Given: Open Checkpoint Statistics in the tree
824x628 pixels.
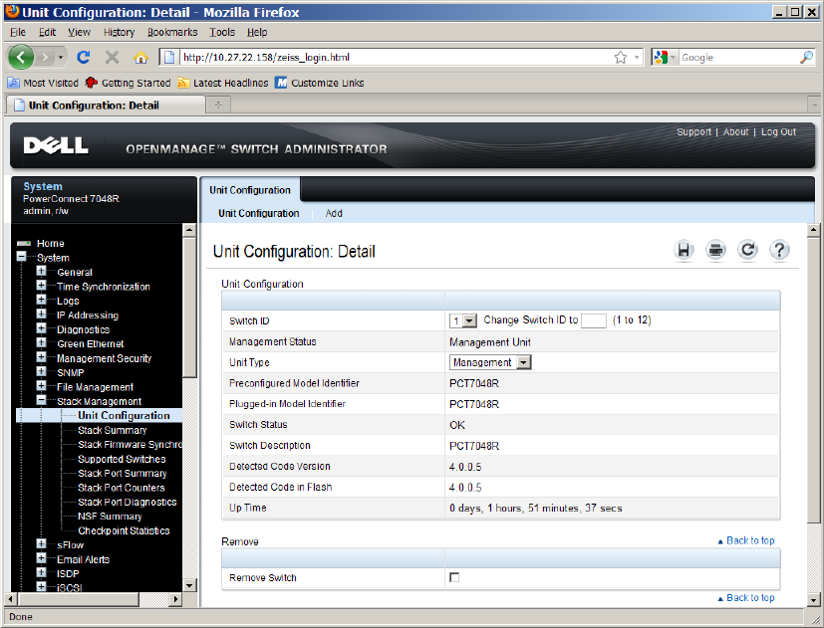Looking at the screenshot, I should (x=124, y=530).
